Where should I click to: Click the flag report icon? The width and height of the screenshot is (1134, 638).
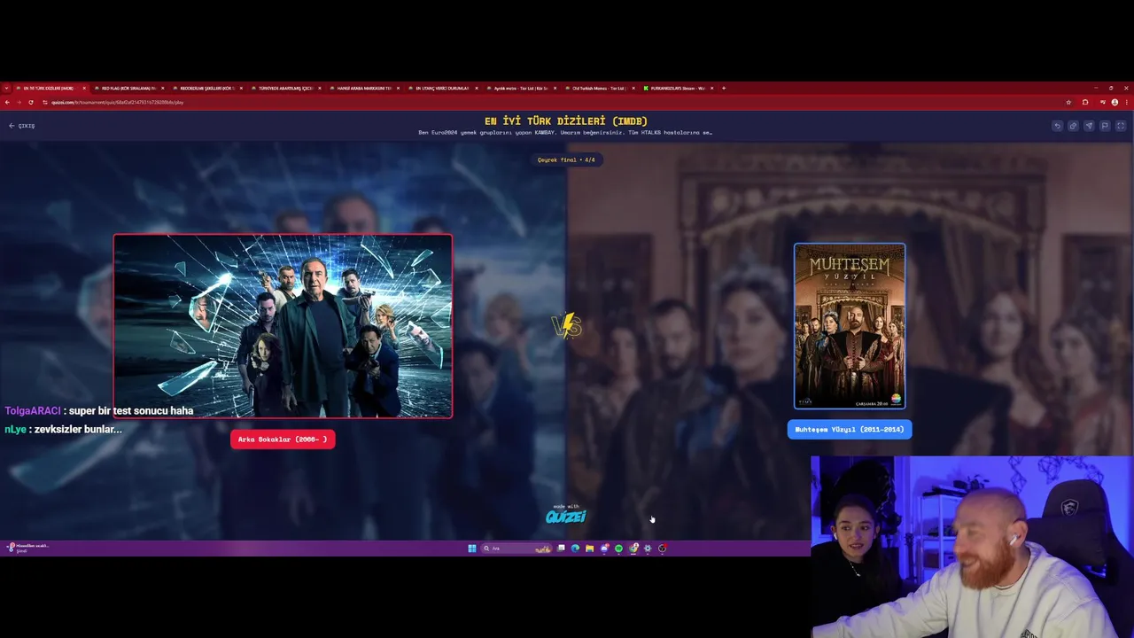(1105, 126)
